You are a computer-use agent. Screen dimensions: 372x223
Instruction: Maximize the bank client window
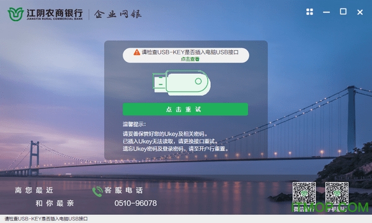click(343, 11)
